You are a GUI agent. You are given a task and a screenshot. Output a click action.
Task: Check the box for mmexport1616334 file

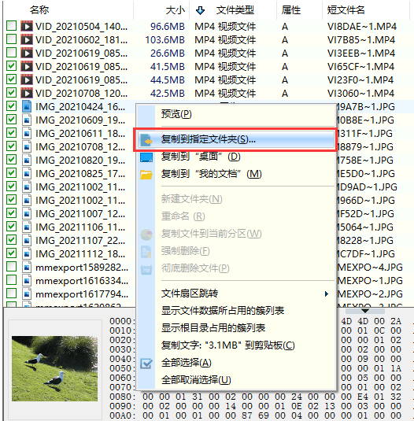pos(12,280)
